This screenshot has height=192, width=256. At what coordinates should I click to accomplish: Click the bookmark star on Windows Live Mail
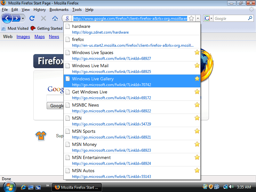click(x=197, y=66)
